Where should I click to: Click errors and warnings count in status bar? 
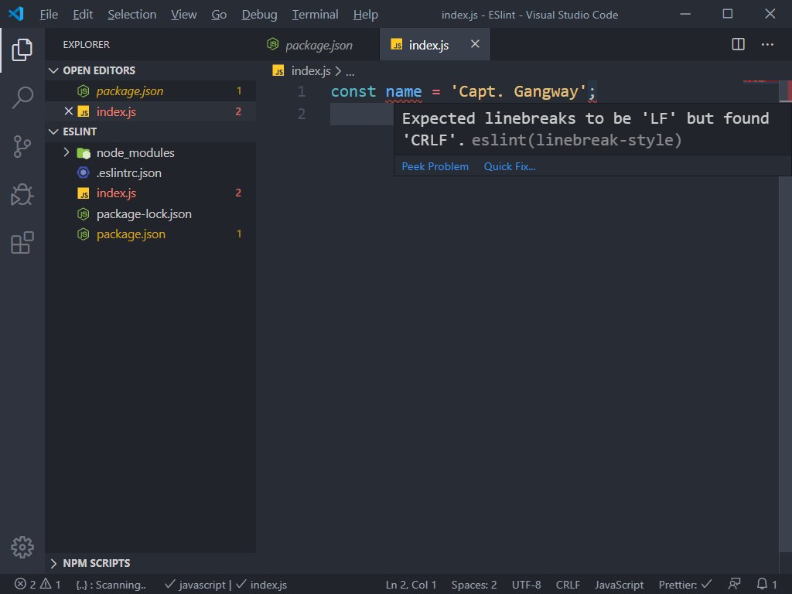pos(37,585)
